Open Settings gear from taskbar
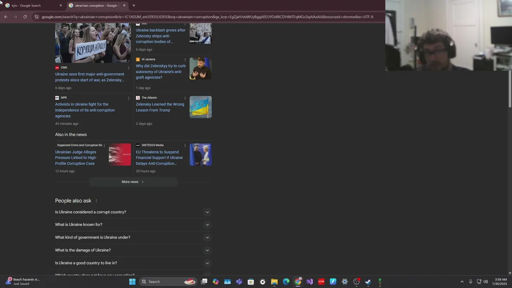Screen dimensions: 512x288 click(x=345, y=282)
